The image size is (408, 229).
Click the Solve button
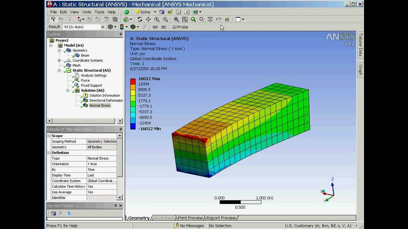tap(142, 12)
